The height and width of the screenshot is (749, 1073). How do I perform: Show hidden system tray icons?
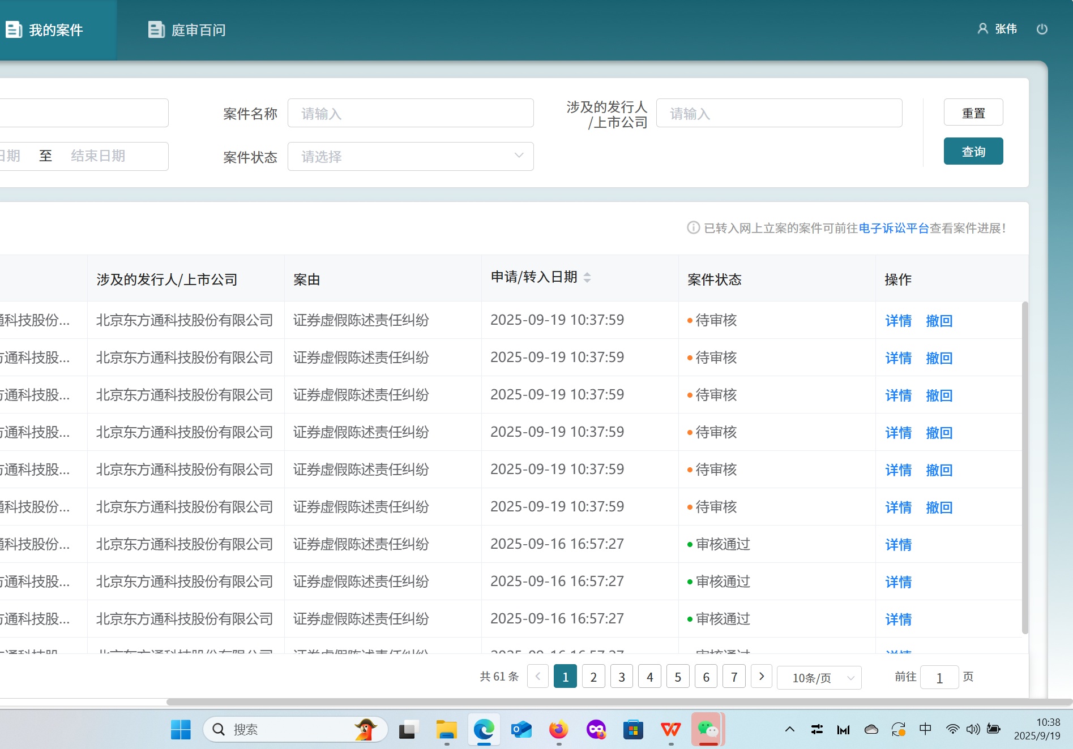[789, 730]
